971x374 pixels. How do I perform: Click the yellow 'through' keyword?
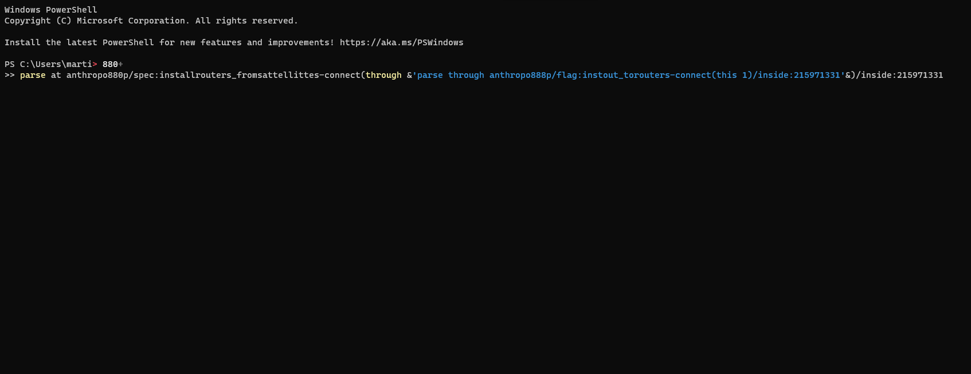point(383,75)
